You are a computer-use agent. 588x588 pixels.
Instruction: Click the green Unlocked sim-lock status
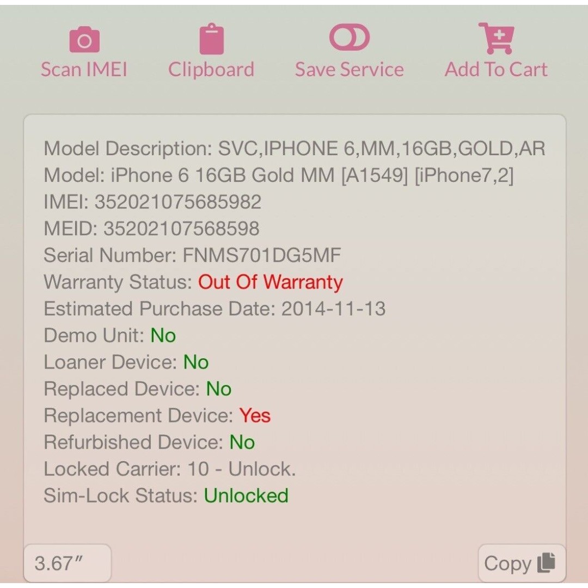(246, 496)
